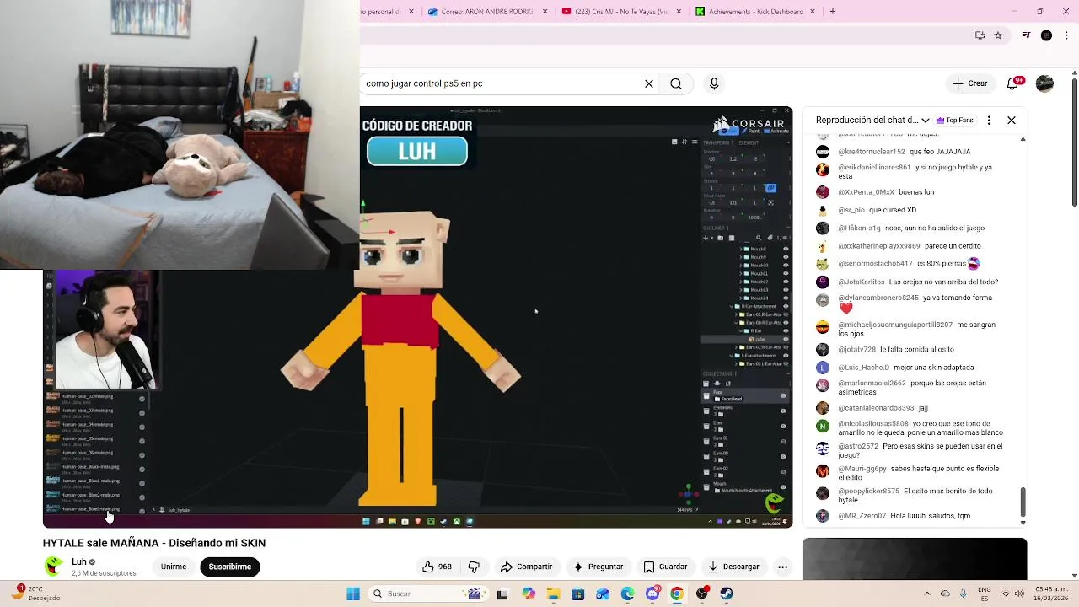The image size is (1079, 607).
Task: Toggle the Human-base_05-male.png texture checkmark
Action: click(142, 441)
